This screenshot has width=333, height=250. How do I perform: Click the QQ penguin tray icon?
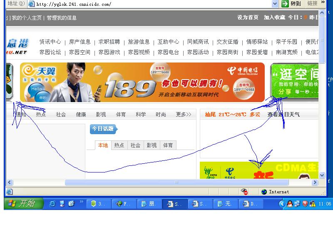(x=290, y=204)
